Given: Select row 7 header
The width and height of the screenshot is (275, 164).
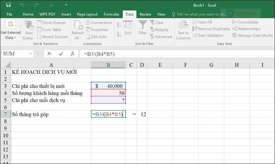Looking at the screenshot, I should [6, 114].
